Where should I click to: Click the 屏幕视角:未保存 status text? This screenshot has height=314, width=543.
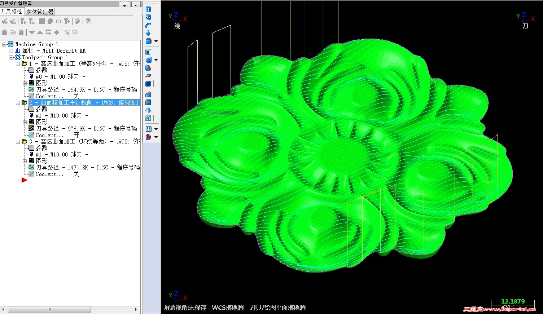tap(185, 308)
